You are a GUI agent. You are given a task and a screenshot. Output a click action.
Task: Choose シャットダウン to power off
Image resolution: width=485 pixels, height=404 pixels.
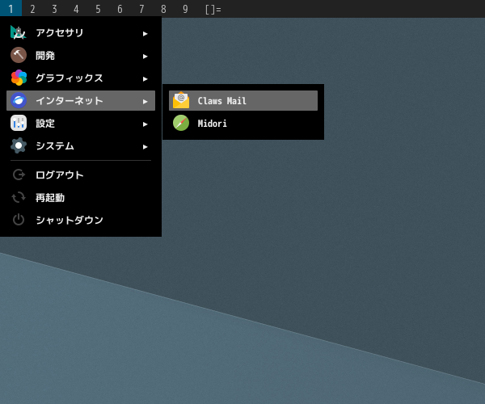point(81,220)
